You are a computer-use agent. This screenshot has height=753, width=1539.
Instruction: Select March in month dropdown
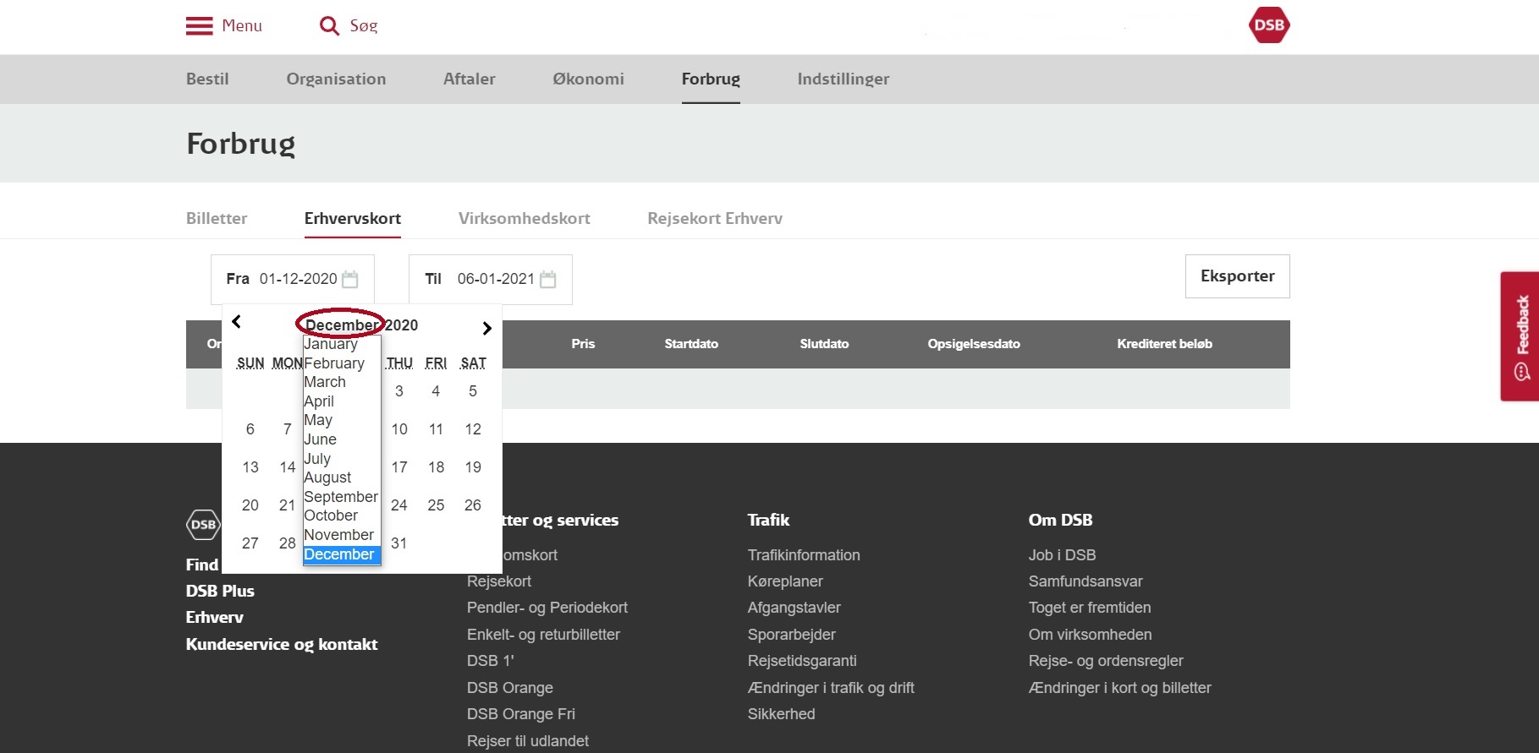pyautogui.click(x=325, y=382)
